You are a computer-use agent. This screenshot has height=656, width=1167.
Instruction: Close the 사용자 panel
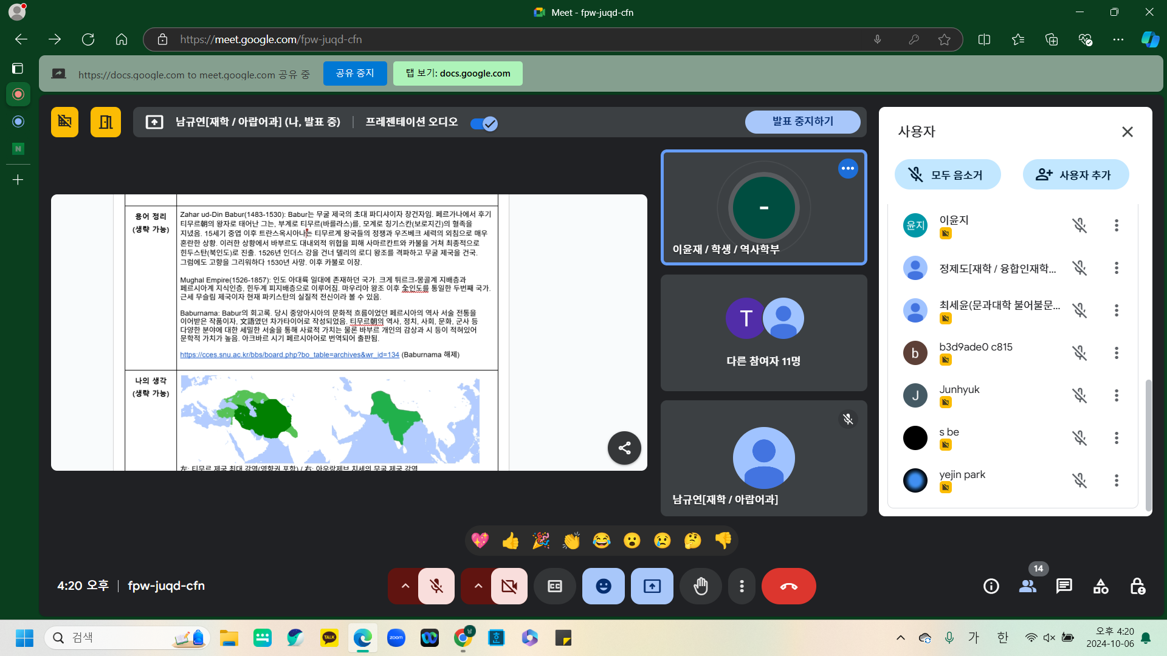(x=1127, y=132)
